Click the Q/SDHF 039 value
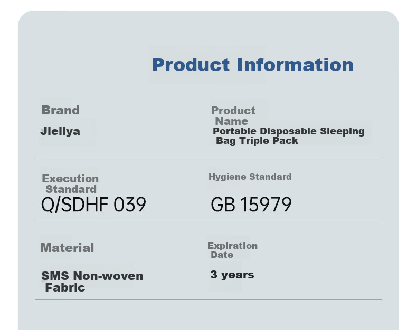 [x=93, y=205]
